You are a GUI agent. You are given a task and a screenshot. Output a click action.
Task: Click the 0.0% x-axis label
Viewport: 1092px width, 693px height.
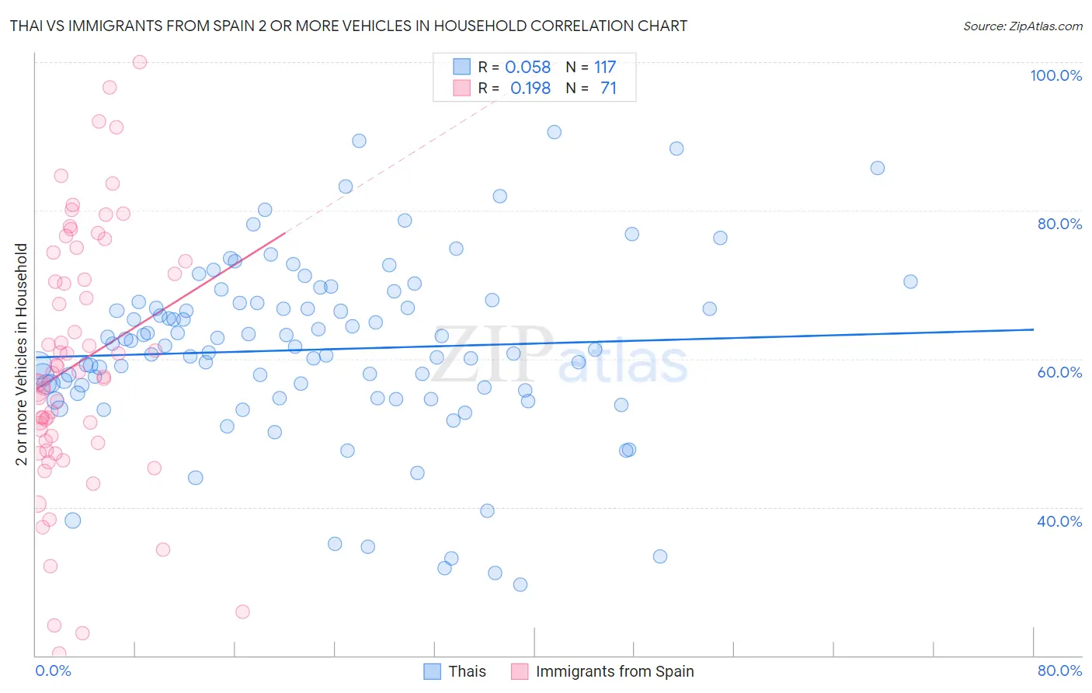click(53, 670)
